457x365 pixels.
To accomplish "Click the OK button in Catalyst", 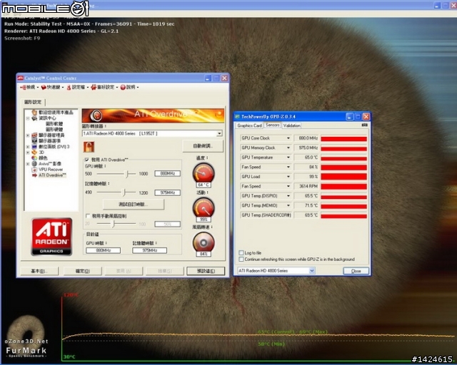I will pyautogui.click(x=83, y=271).
